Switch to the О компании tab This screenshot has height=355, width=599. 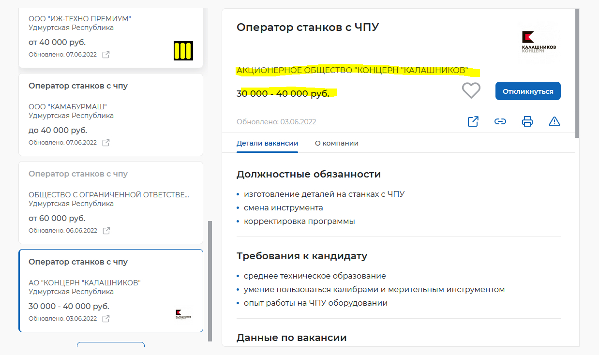[x=337, y=143]
